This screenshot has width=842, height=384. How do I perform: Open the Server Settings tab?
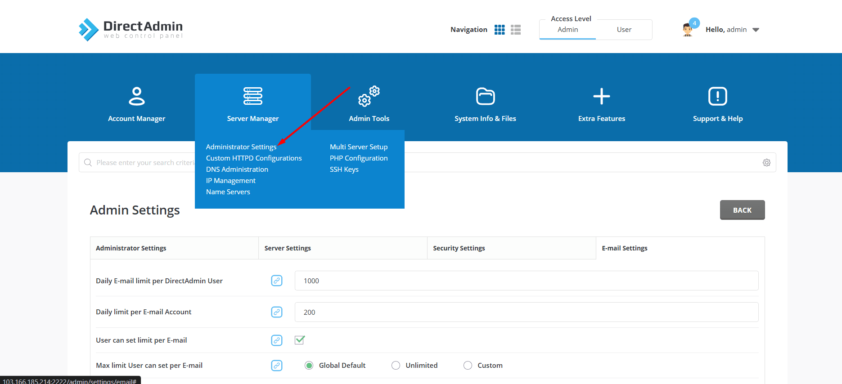288,248
